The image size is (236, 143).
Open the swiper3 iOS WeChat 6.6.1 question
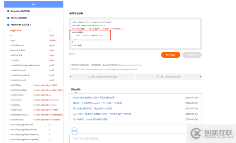(x=95, y=98)
